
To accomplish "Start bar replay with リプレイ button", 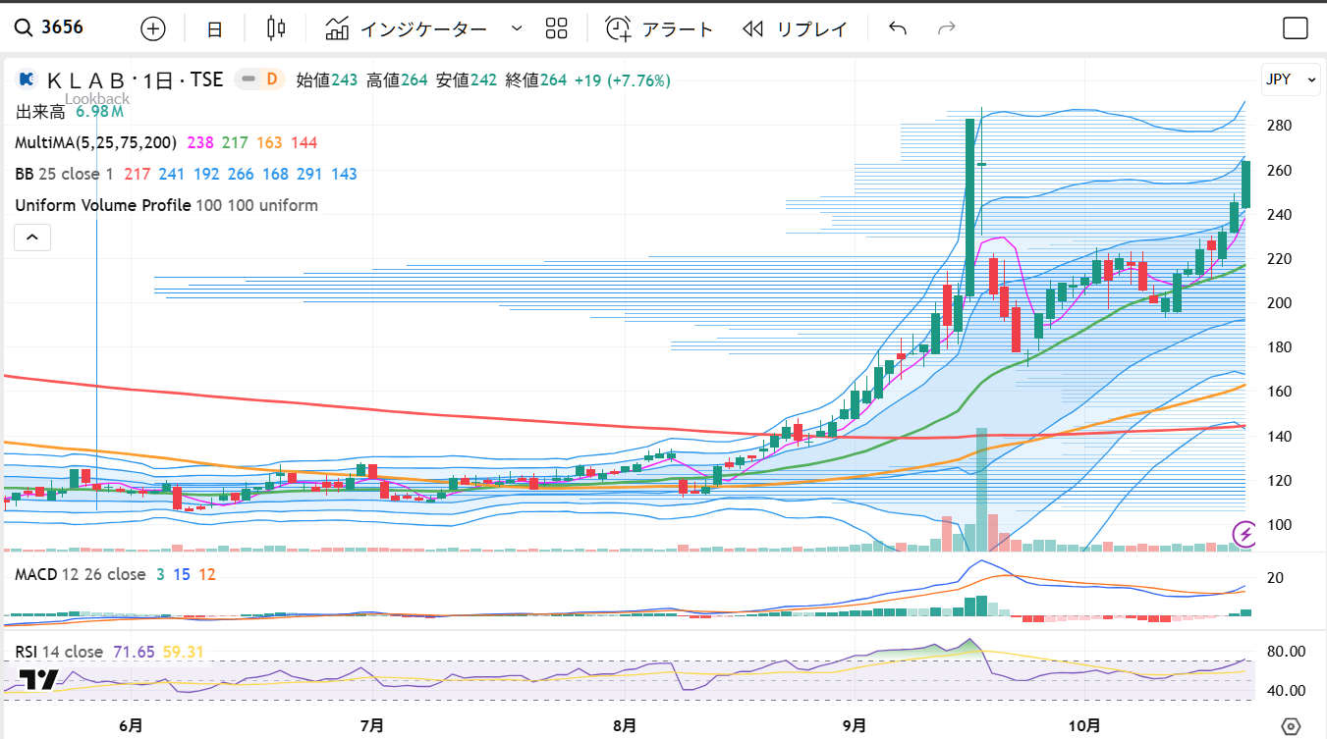I will coord(796,28).
